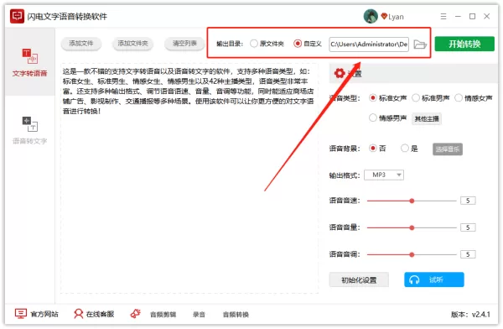503x329 pixels.
Task: Open the MP3 output format dropdown
Action: pos(384,175)
